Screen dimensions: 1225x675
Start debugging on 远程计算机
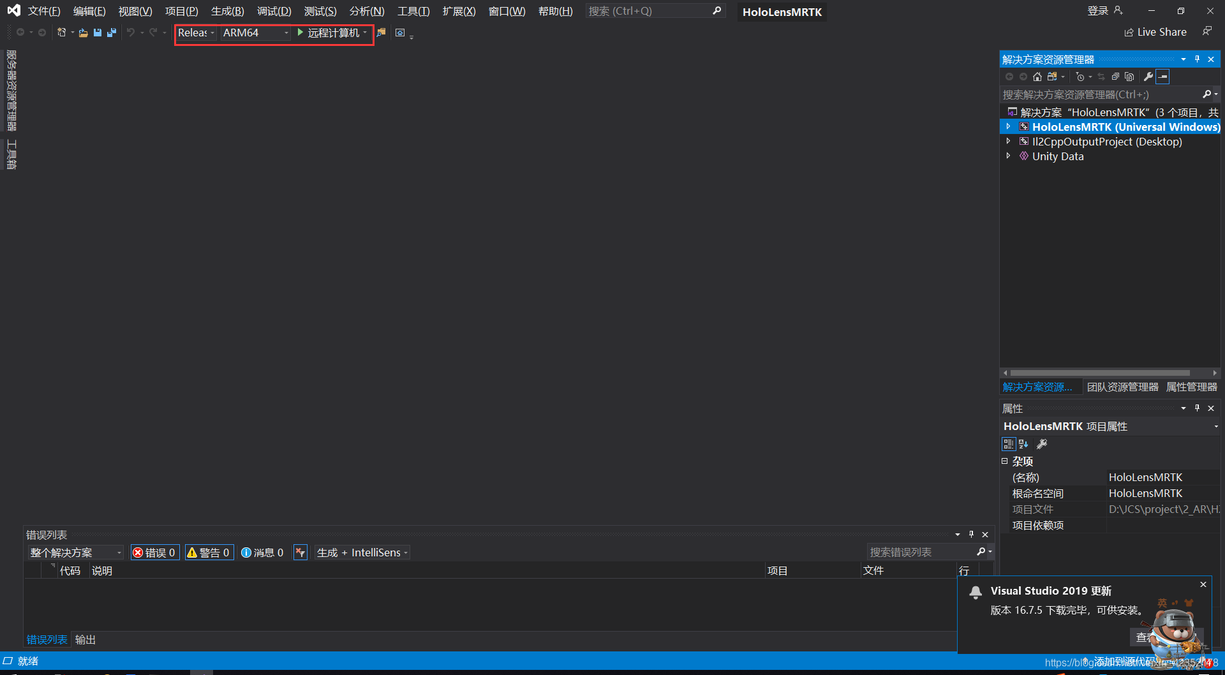(x=328, y=33)
